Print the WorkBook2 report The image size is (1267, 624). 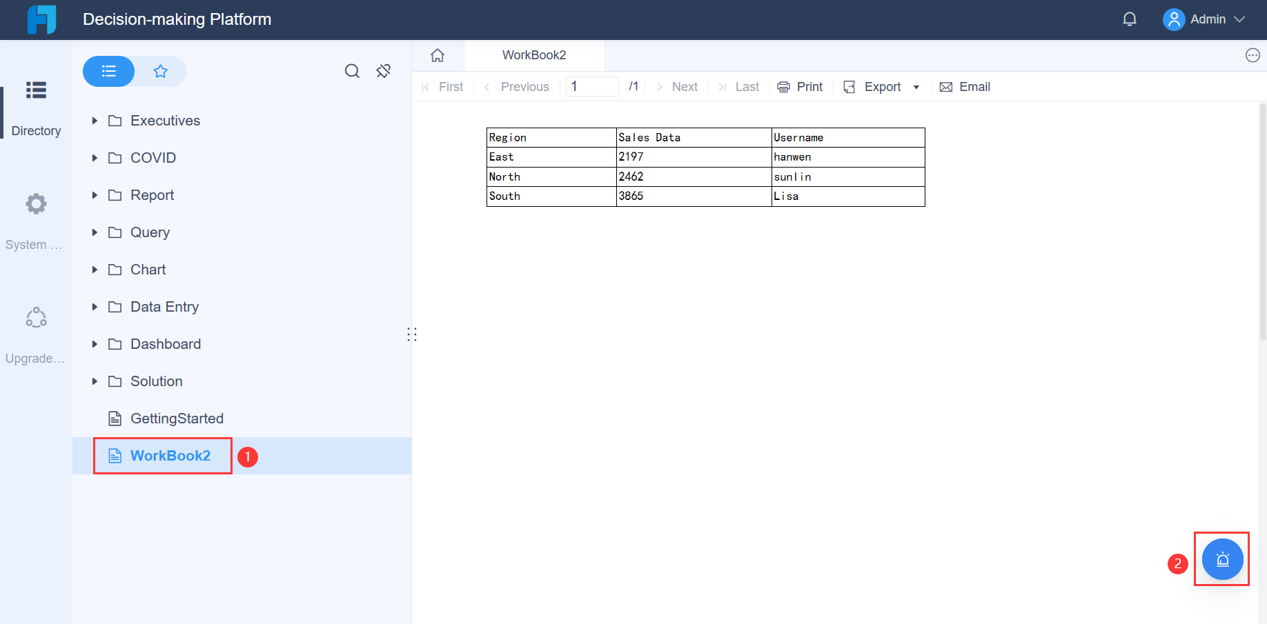tap(800, 86)
